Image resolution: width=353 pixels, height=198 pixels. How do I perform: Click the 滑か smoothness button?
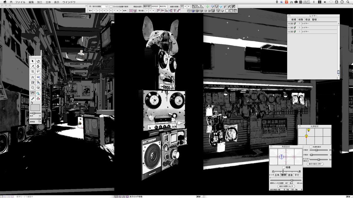(x=91, y=11)
